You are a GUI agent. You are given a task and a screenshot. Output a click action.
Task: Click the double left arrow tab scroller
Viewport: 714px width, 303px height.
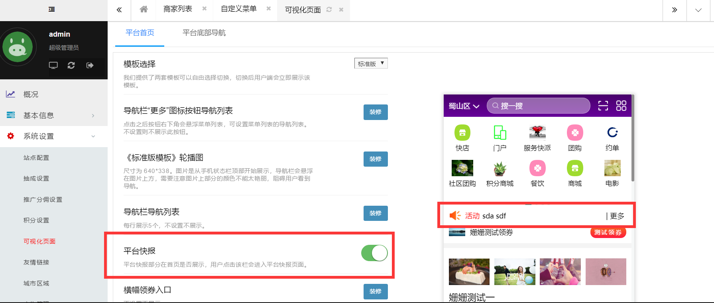click(x=119, y=10)
